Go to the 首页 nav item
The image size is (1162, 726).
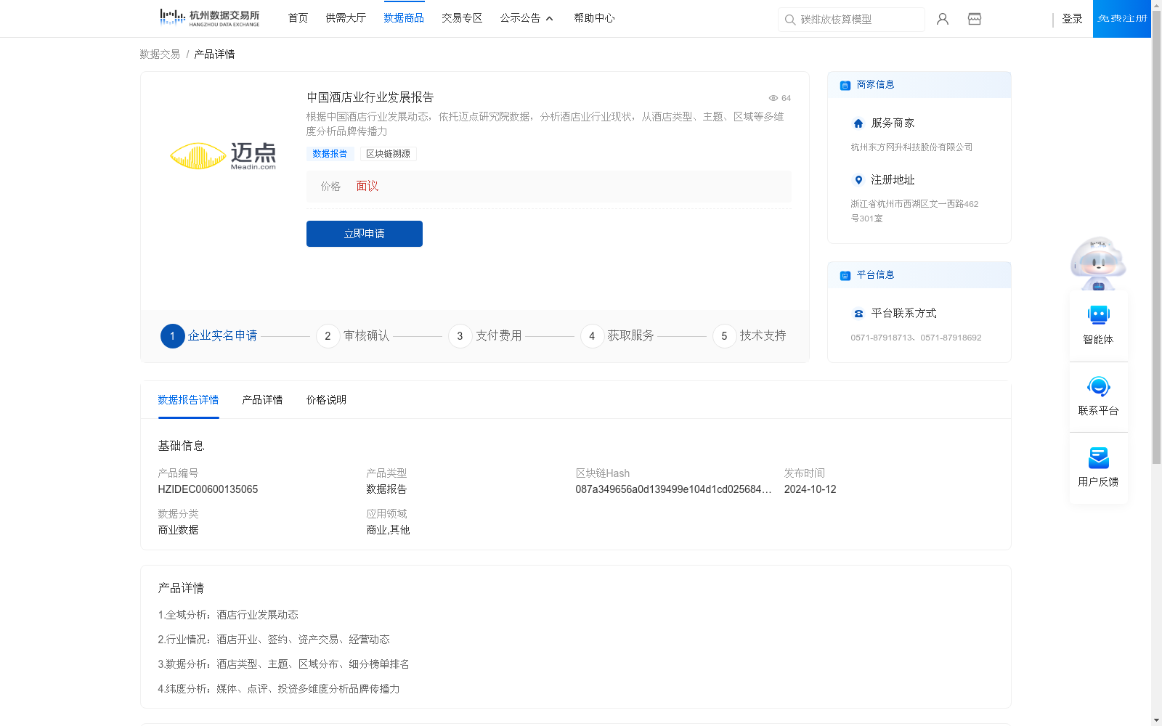[x=298, y=18]
